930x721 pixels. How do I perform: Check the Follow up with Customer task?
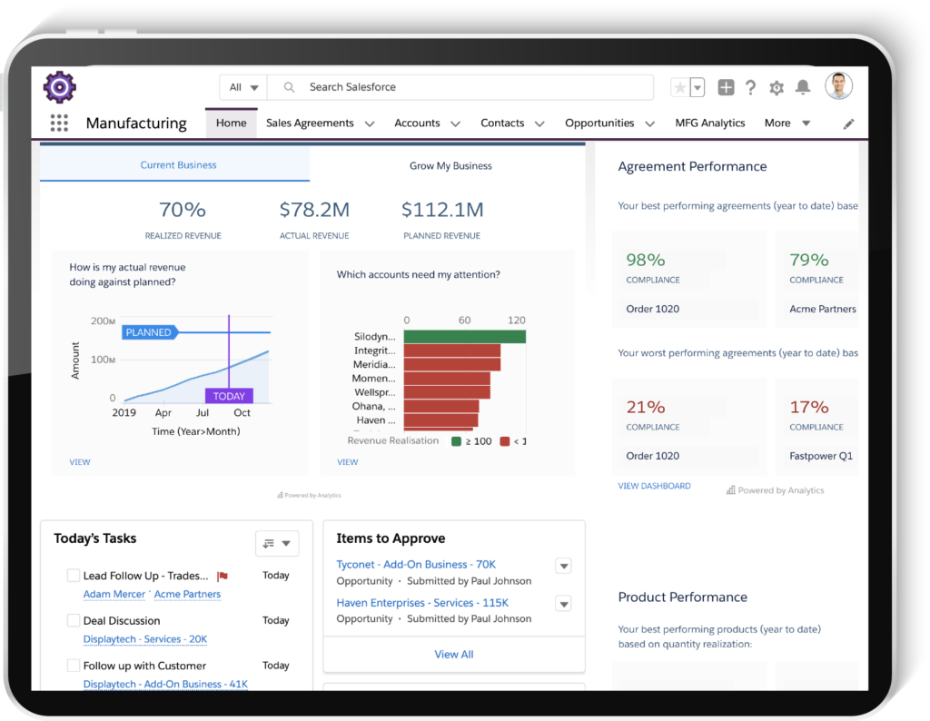point(73,665)
